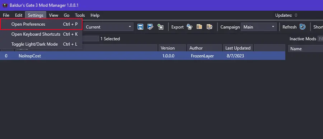Select Toggle Light/Dark Mode entry
323x139 pixels.
pyautogui.click(x=41, y=44)
